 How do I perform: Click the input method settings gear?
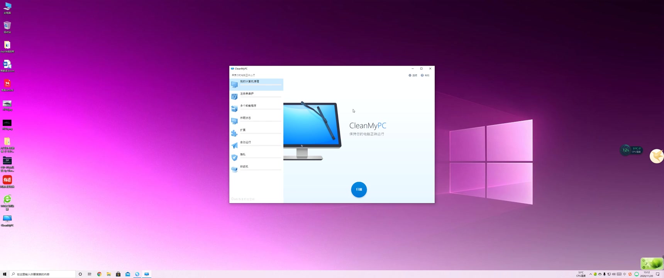click(644, 267)
